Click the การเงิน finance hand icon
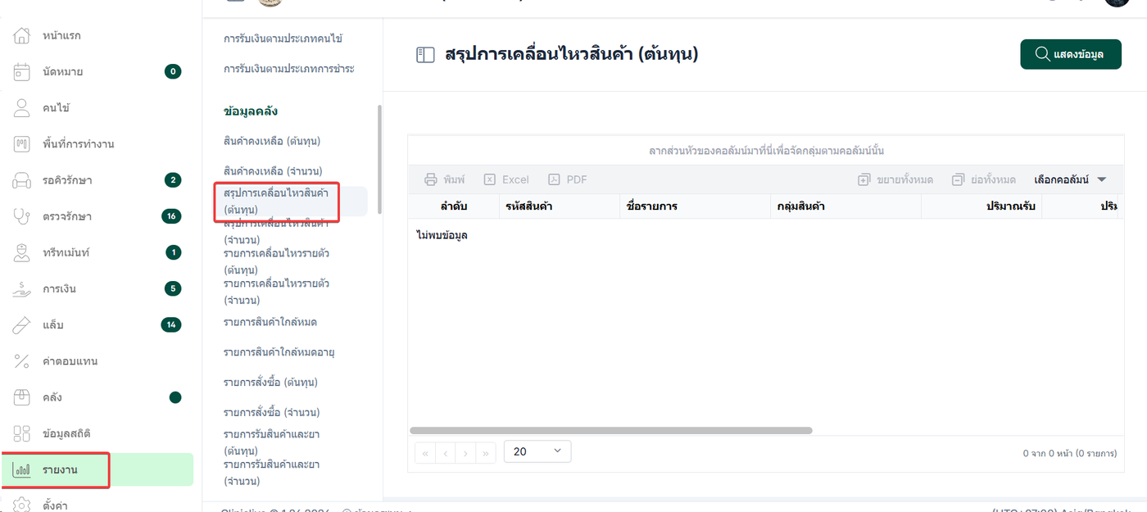The height and width of the screenshot is (512, 1147). click(22, 288)
